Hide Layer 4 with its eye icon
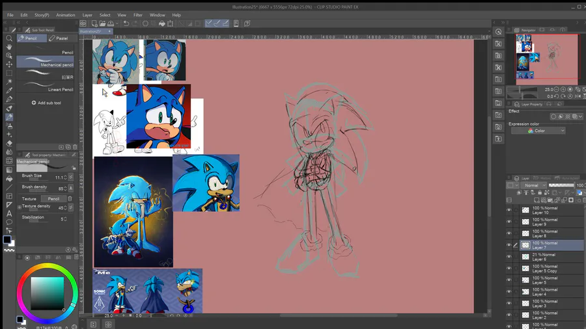586x329 pixels. [509, 292]
